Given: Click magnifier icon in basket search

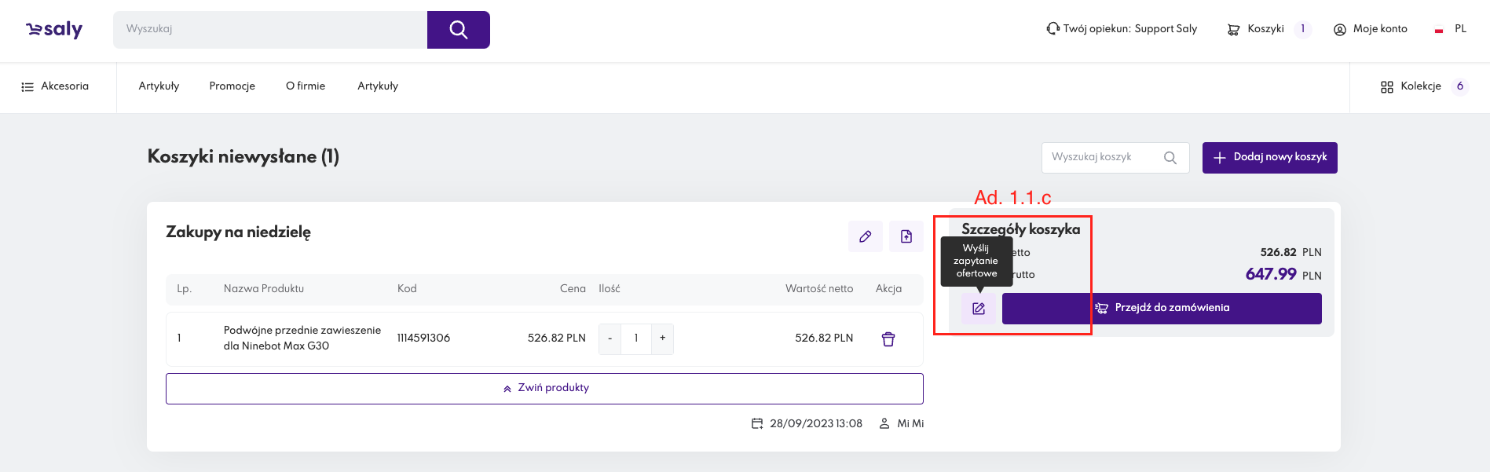Looking at the screenshot, I should [1170, 158].
